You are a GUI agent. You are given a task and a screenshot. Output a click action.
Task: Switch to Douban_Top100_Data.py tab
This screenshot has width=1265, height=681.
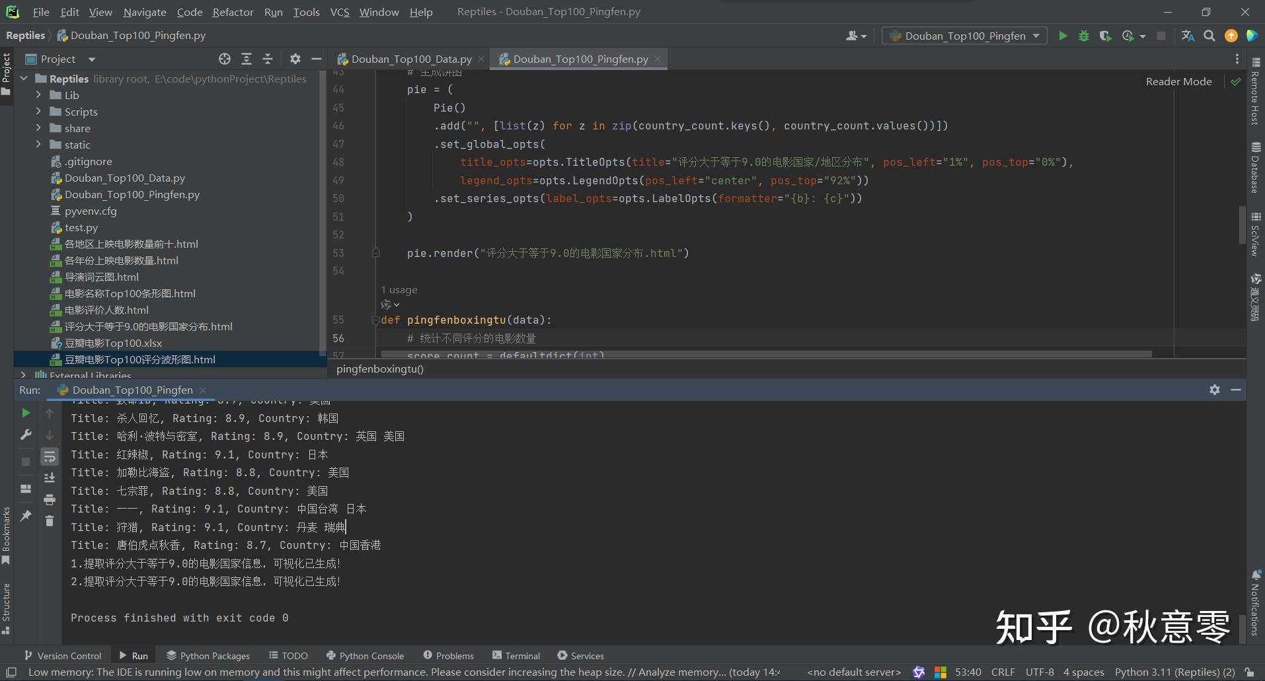(x=410, y=59)
